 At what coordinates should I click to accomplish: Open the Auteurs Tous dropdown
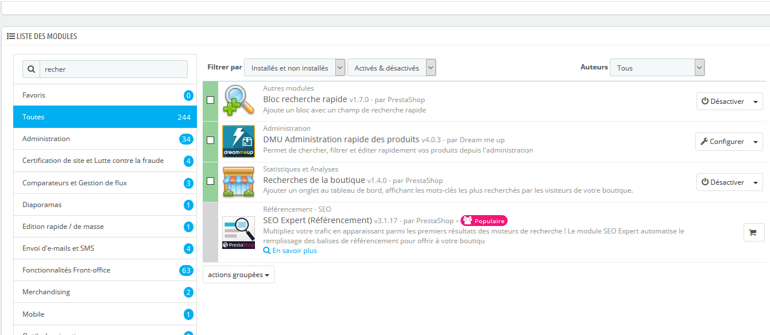click(657, 68)
